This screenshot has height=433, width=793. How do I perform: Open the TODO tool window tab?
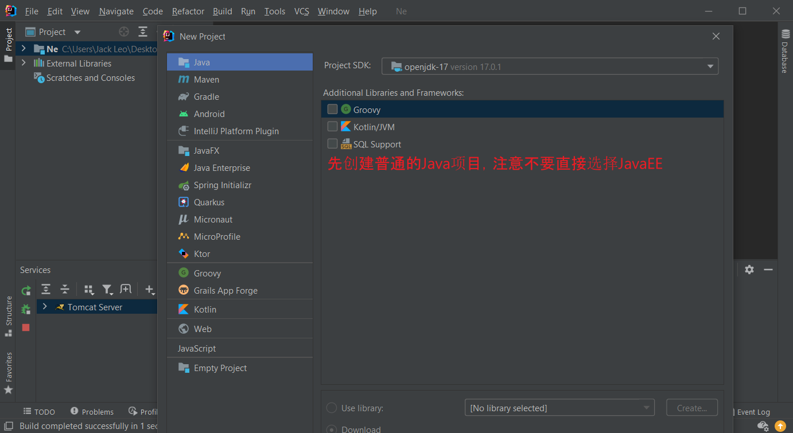click(x=39, y=412)
